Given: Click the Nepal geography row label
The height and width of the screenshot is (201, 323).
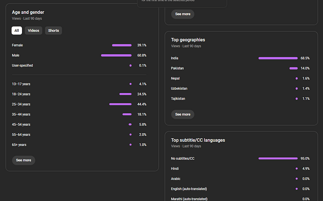Looking at the screenshot, I should pyautogui.click(x=175, y=79).
